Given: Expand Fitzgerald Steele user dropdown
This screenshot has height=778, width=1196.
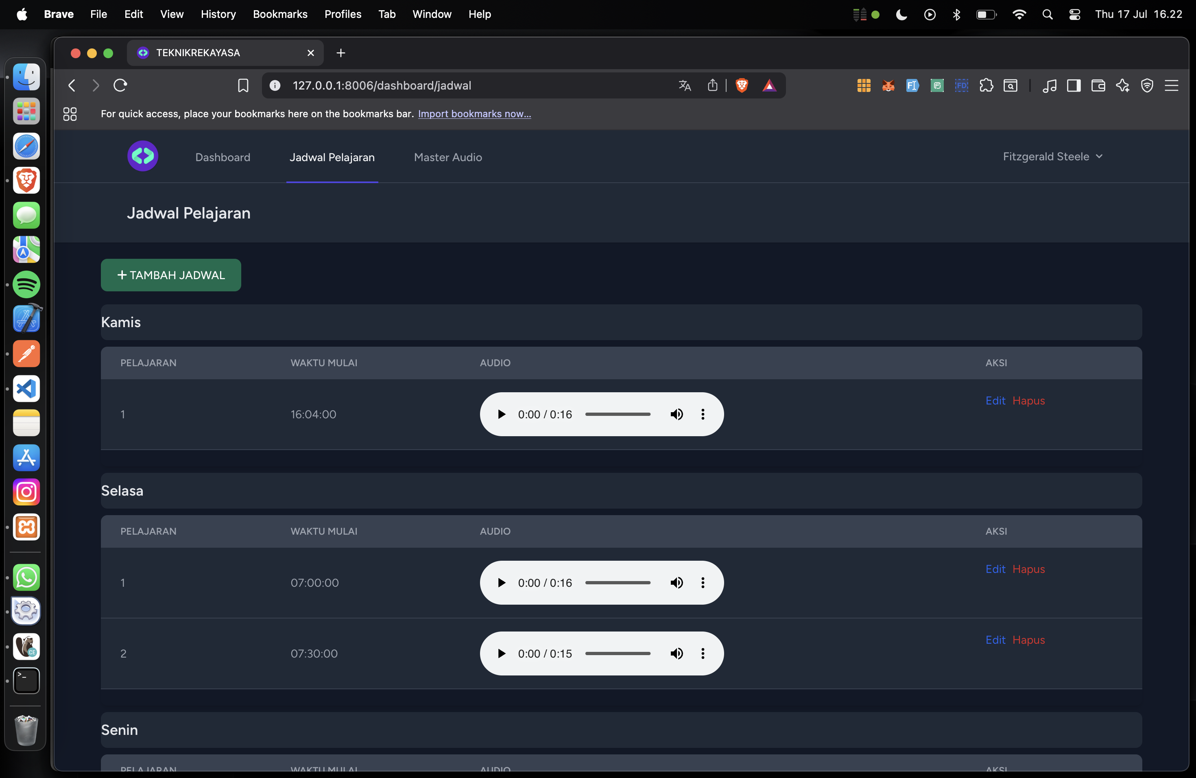Looking at the screenshot, I should pos(1053,157).
